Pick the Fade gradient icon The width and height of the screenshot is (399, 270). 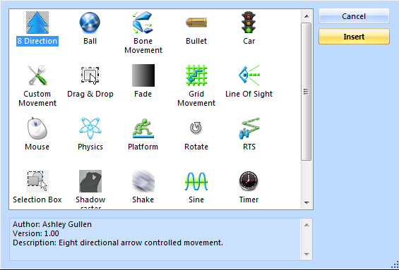click(143, 75)
